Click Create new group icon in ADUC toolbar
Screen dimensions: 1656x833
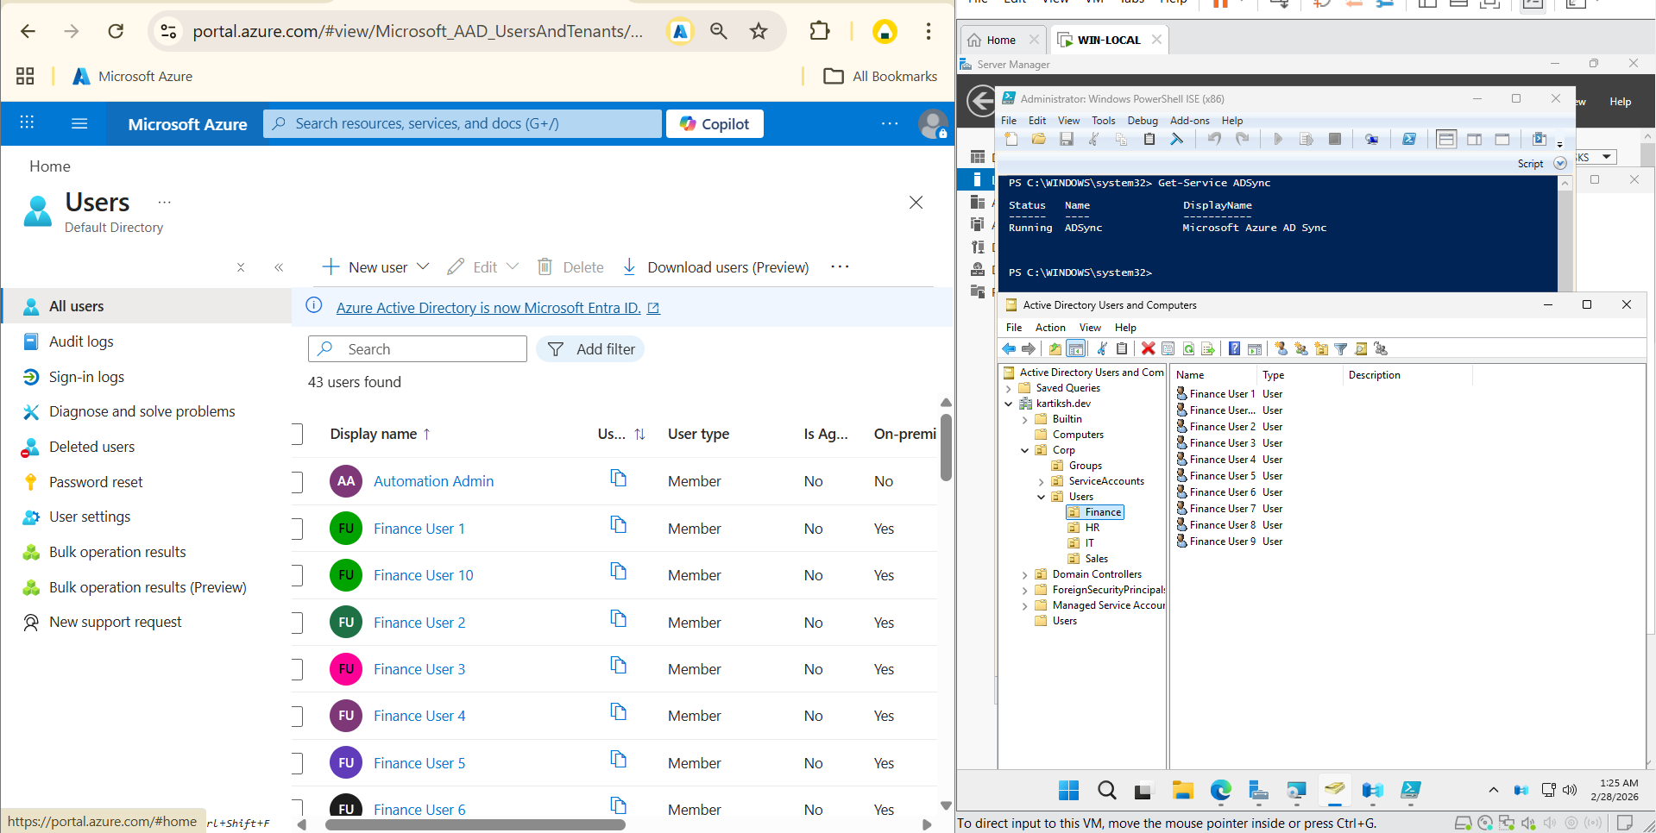point(1301,348)
